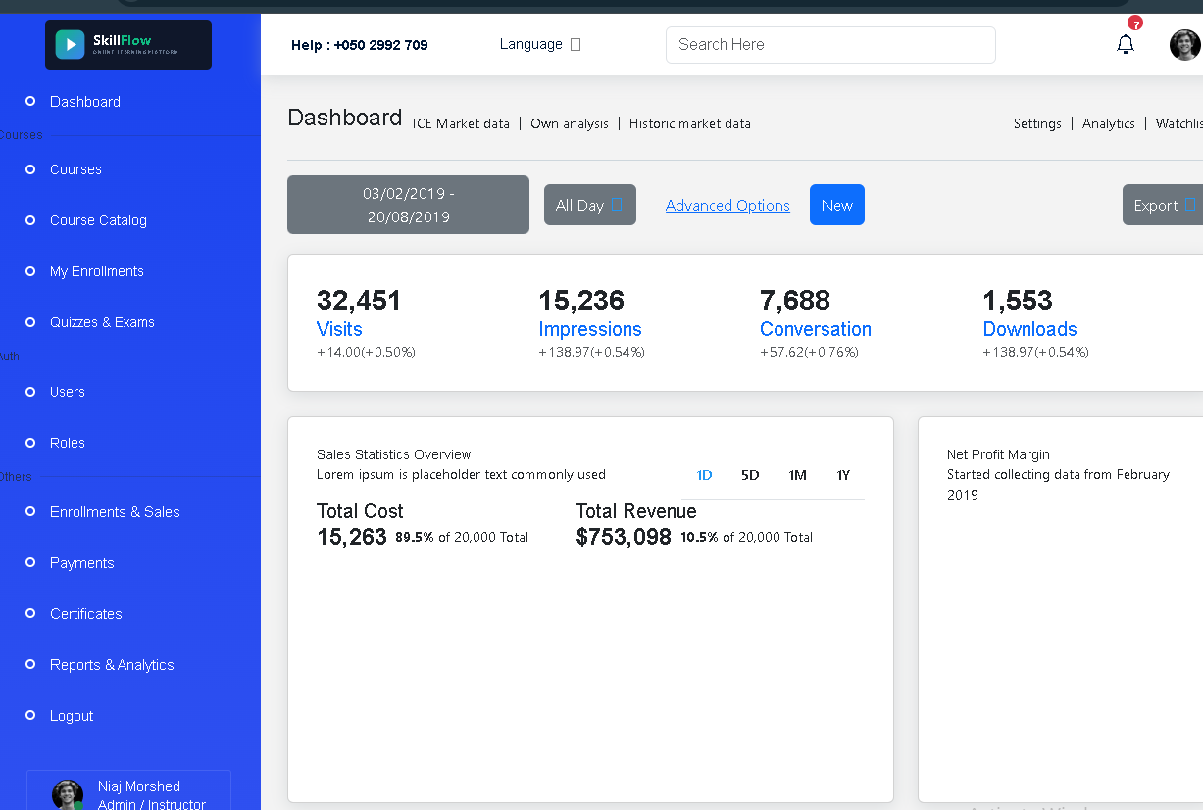This screenshot has width=1203, height=810.
Task: Open Reports & Analytics page
Action: [x=112, y=665]
